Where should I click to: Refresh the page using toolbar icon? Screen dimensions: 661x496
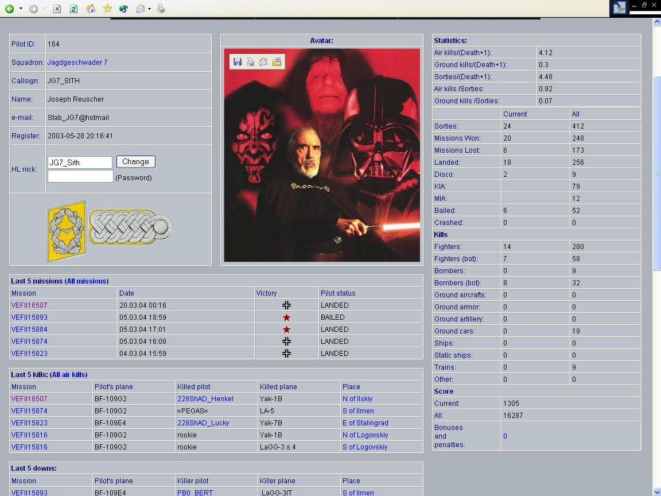pyautogui.click(x=73, y=9)
